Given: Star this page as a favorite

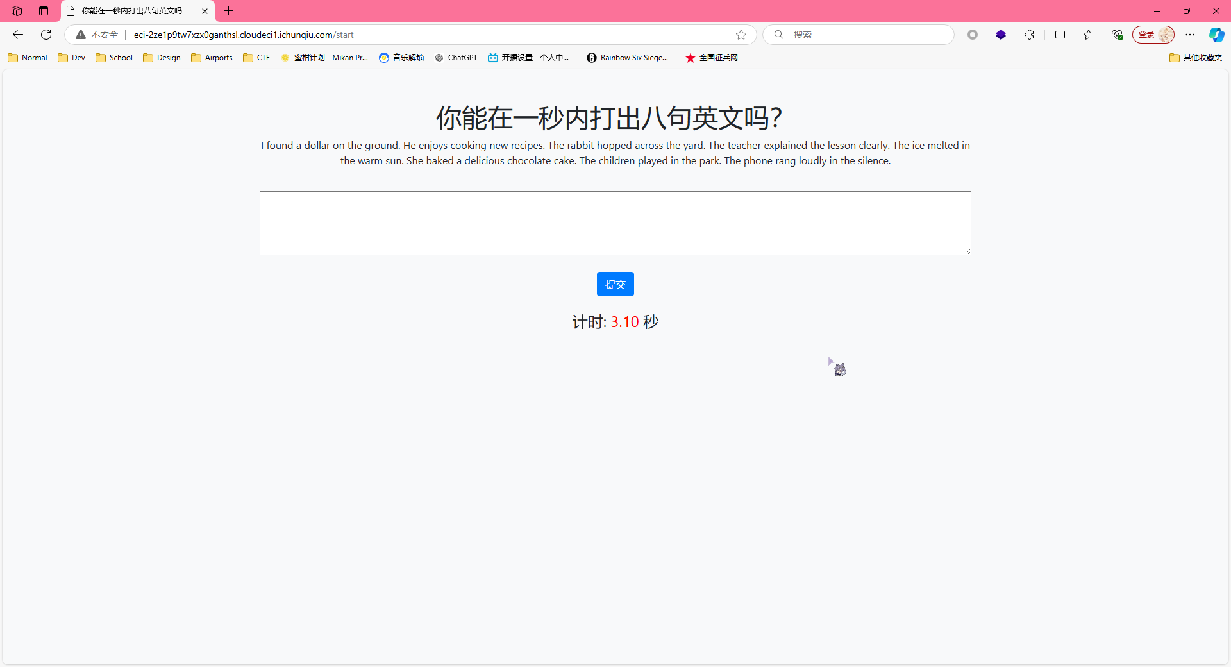Looking at the screenshot, I should [741, 35].
